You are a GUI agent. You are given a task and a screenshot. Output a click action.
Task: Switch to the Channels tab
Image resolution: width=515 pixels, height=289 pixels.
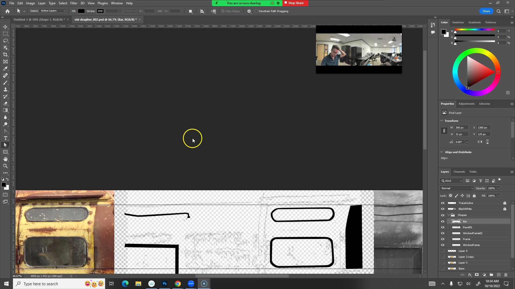click(x=459, y=172)
